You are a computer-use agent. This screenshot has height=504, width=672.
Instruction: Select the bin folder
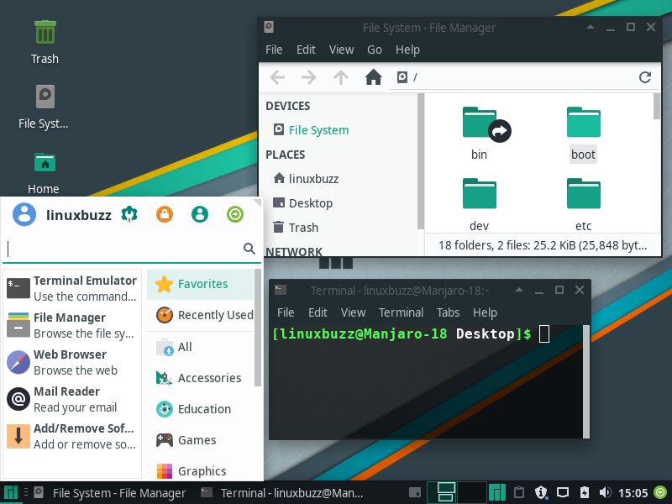pyautogui.click(x=480, y=124)
